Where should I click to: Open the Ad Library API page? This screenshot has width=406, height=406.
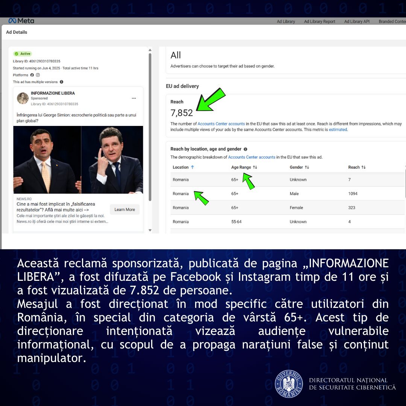tap(356, 21)
